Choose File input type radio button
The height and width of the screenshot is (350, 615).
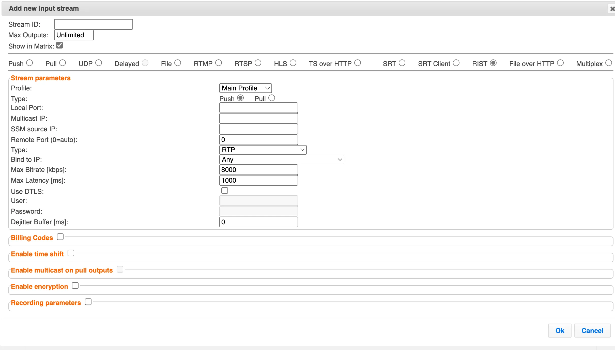(x=178, y=63)
